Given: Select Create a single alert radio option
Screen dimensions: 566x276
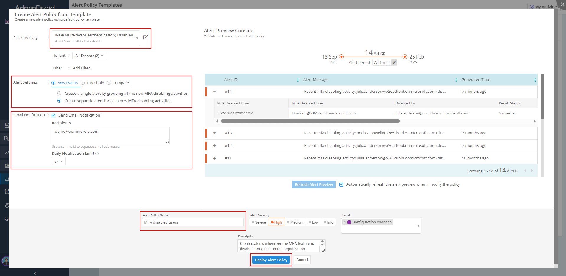Looking at the screenshot, I should point(59,93).
